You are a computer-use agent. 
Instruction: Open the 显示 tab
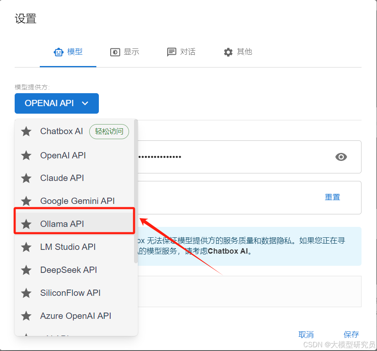point(124,52)
